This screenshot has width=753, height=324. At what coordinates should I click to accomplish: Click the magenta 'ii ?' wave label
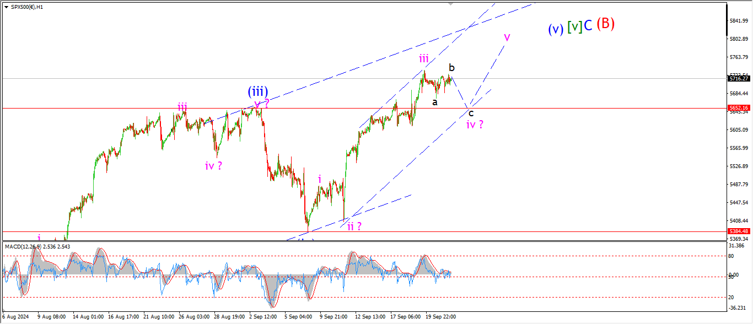[354, 226]
